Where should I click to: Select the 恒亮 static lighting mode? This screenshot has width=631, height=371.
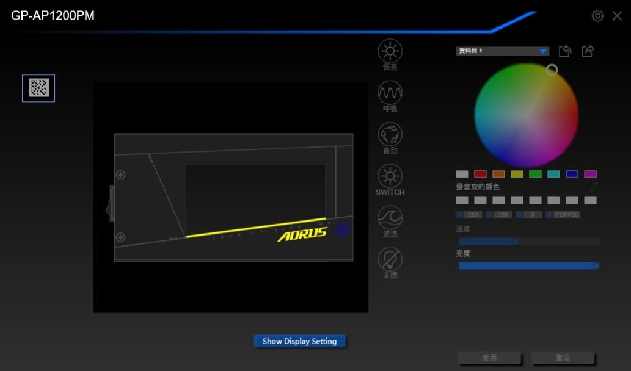(x=390, y=51)
